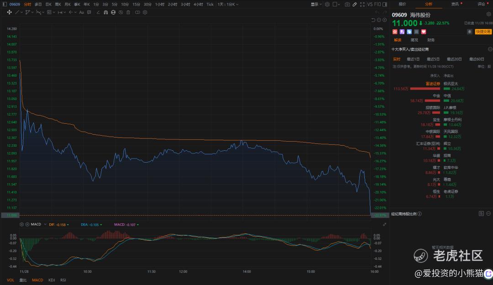493x285 pixels.
Task: Click the Hong Kong market flag badge
Action: point(395,32)
